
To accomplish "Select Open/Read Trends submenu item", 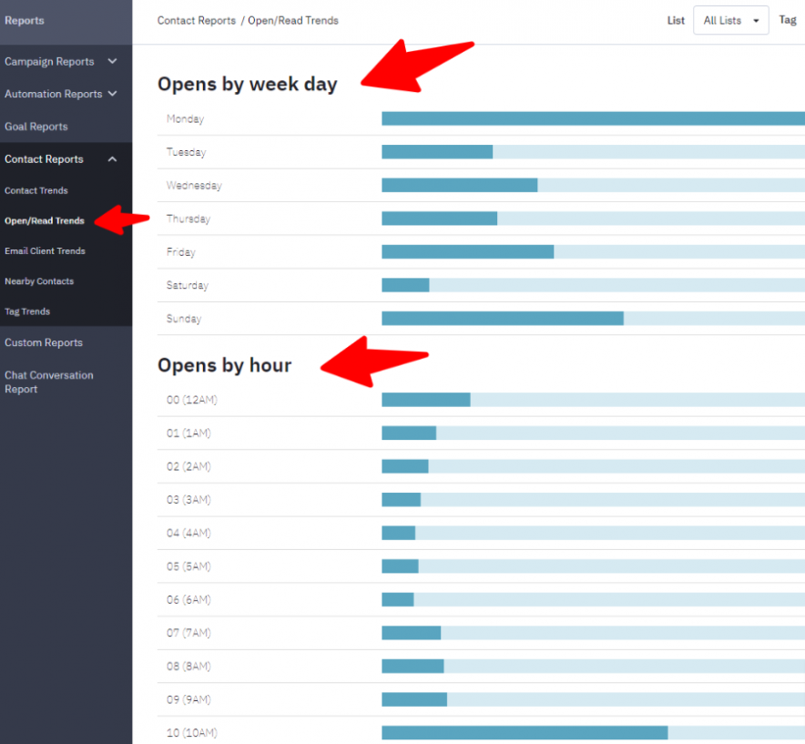I will pos(44,220).
